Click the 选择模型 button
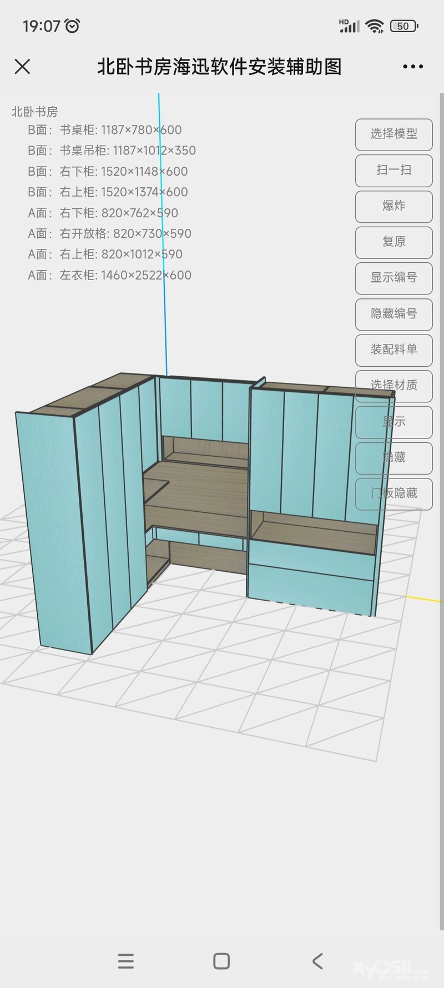The image size is (444, 988). click(x=393, y=134)
